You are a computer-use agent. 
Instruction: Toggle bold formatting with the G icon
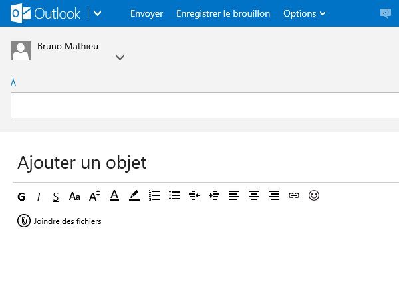(x=21, y=197)
